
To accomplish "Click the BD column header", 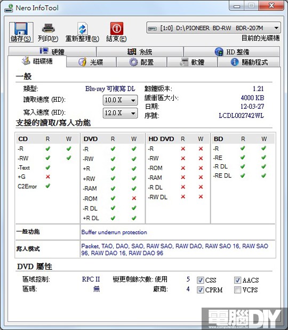I will coord(218,139).
